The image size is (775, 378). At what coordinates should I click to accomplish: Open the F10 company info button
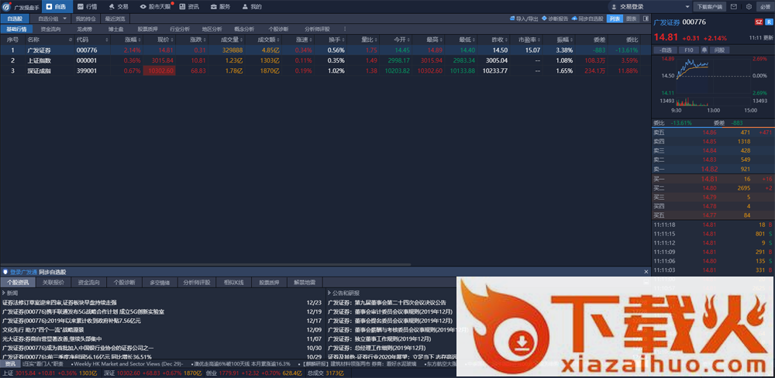coord(687,50)
